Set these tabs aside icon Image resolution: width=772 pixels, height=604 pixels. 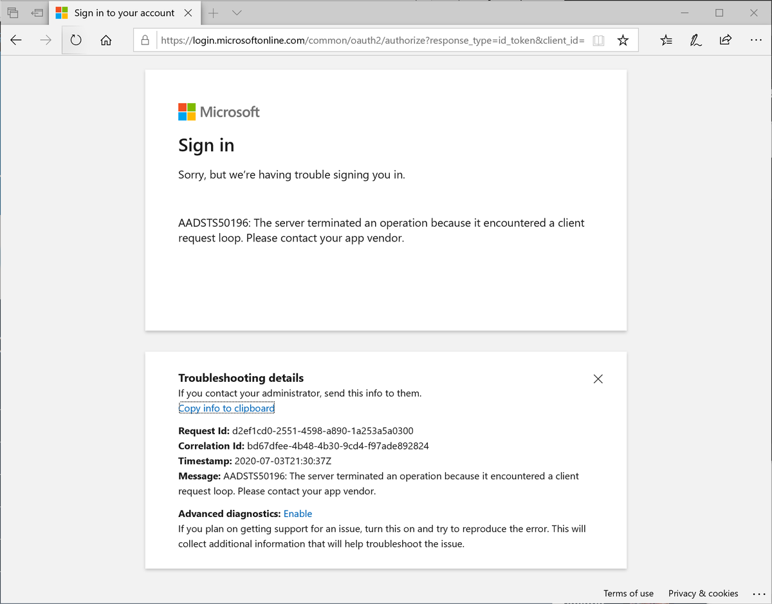37,13
